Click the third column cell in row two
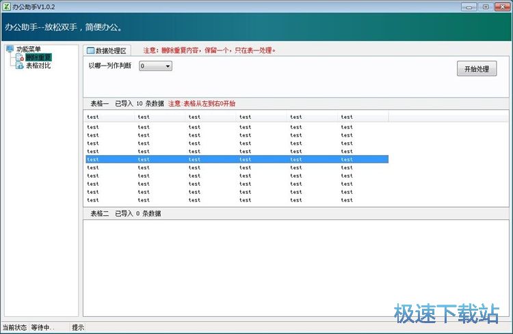Image resolution: width=513 pixels, height=334 pixels. click(195, 127)
